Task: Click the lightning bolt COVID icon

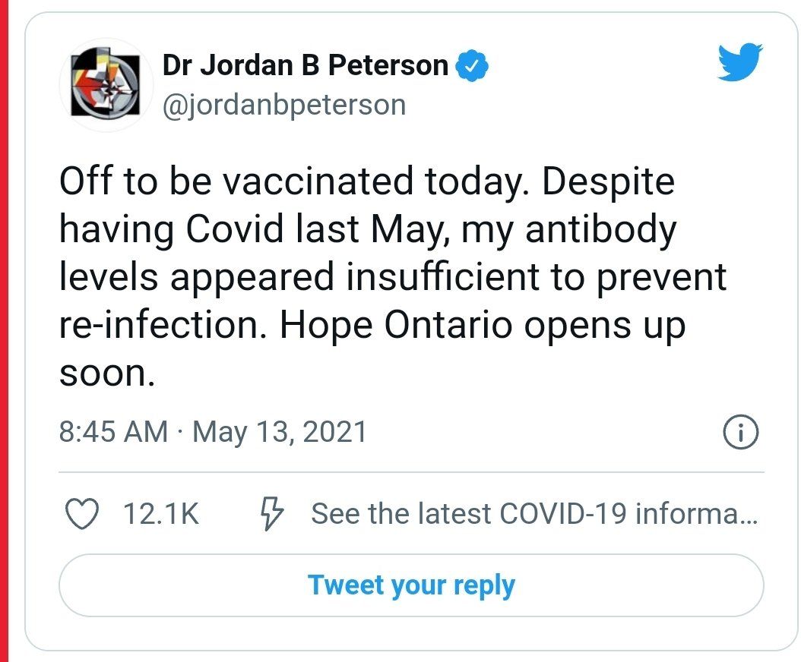Action: [x=271, y=514]
